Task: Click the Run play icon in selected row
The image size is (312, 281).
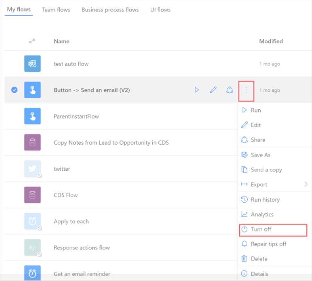Action: 197,90
